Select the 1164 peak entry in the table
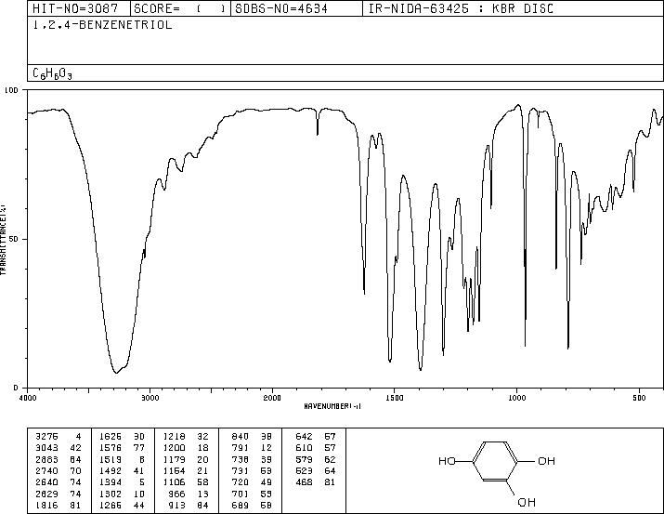The image size is (664, 514). [x=186, y=470]
